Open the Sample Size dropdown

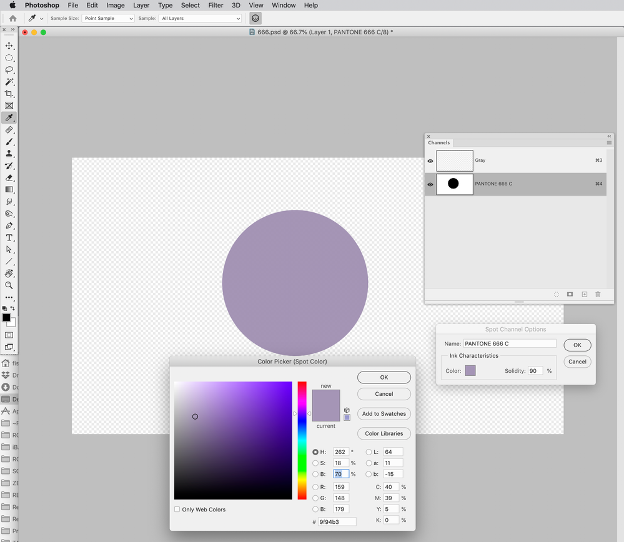[x=108, y=18]
